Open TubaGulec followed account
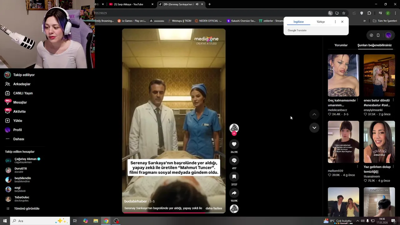400x225 pixels. pos(17,199)
